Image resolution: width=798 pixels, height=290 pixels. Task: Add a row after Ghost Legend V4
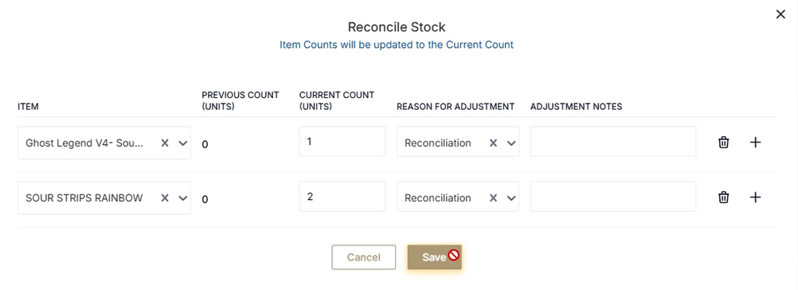(756, 143)
